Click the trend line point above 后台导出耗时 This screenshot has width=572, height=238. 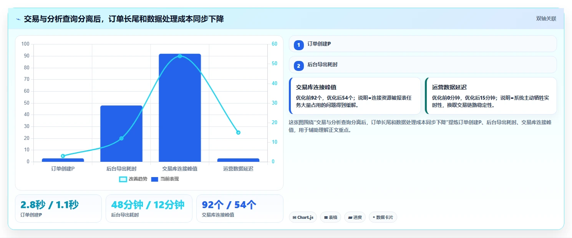pos(121,138)
